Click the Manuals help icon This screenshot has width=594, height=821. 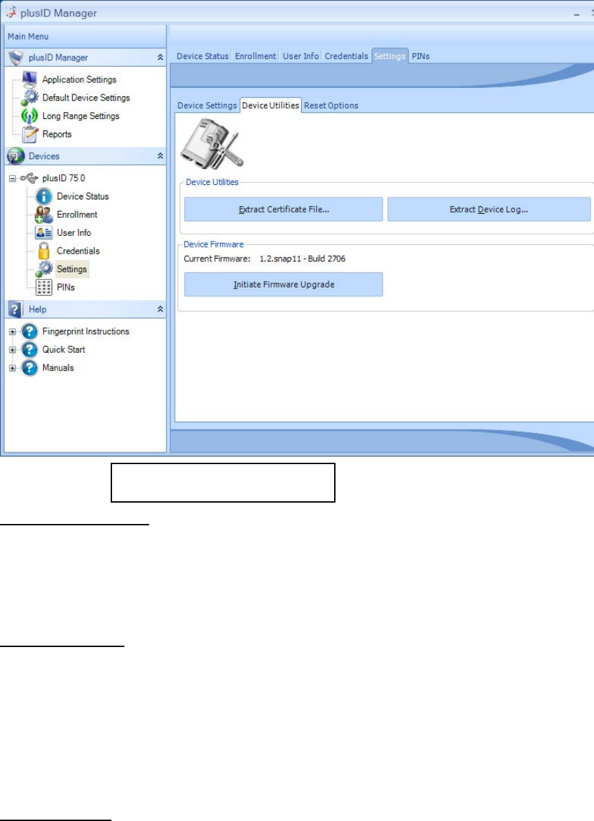[x=30, y=368]
